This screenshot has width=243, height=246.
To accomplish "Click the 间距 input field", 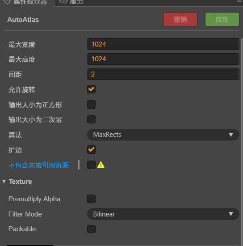I will (x=163, y=74).
